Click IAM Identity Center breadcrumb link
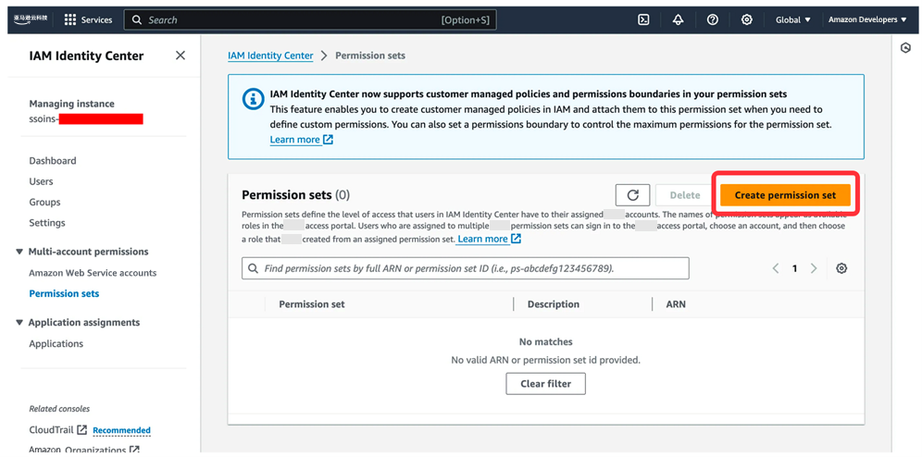Screen dimensions: 922x457 [270, 56]
